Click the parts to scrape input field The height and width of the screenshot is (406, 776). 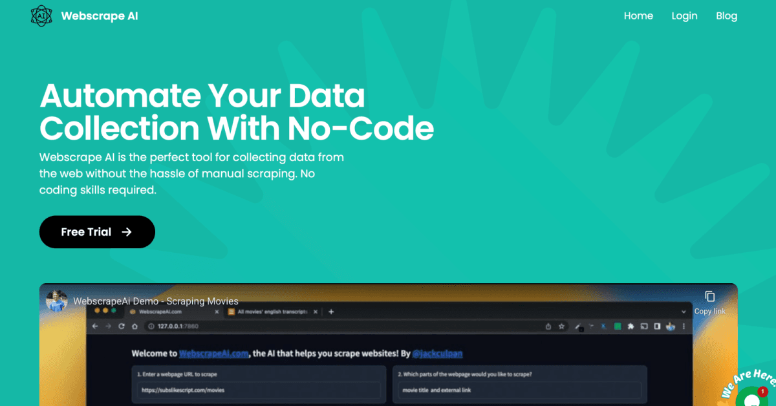click(519, 390)
